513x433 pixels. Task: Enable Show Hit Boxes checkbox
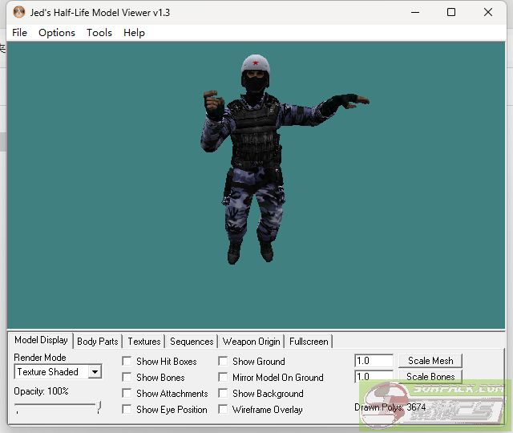point(127,362)
